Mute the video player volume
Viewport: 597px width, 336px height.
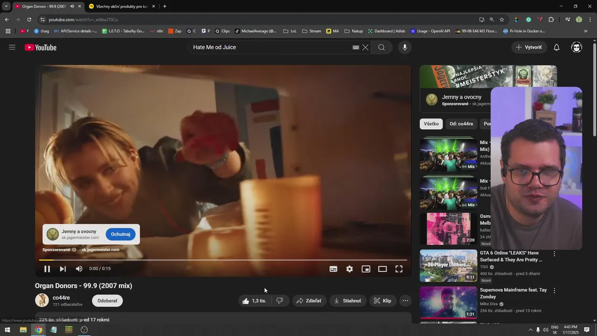coord(79,269)
